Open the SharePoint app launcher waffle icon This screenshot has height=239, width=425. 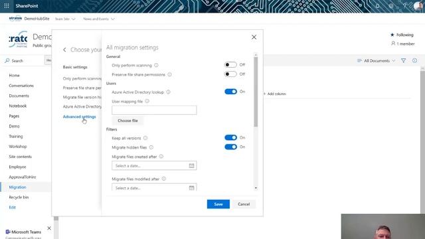(7, 6)
